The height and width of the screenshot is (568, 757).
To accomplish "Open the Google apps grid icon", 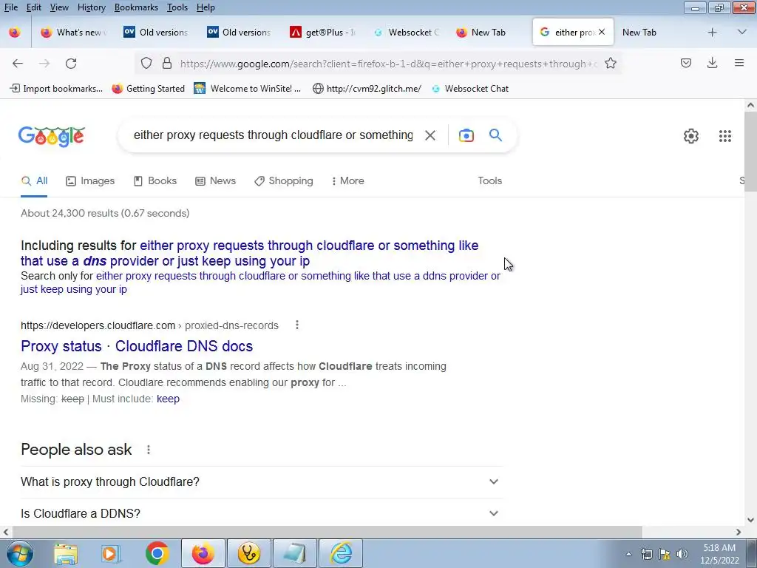I will (725, 136).
